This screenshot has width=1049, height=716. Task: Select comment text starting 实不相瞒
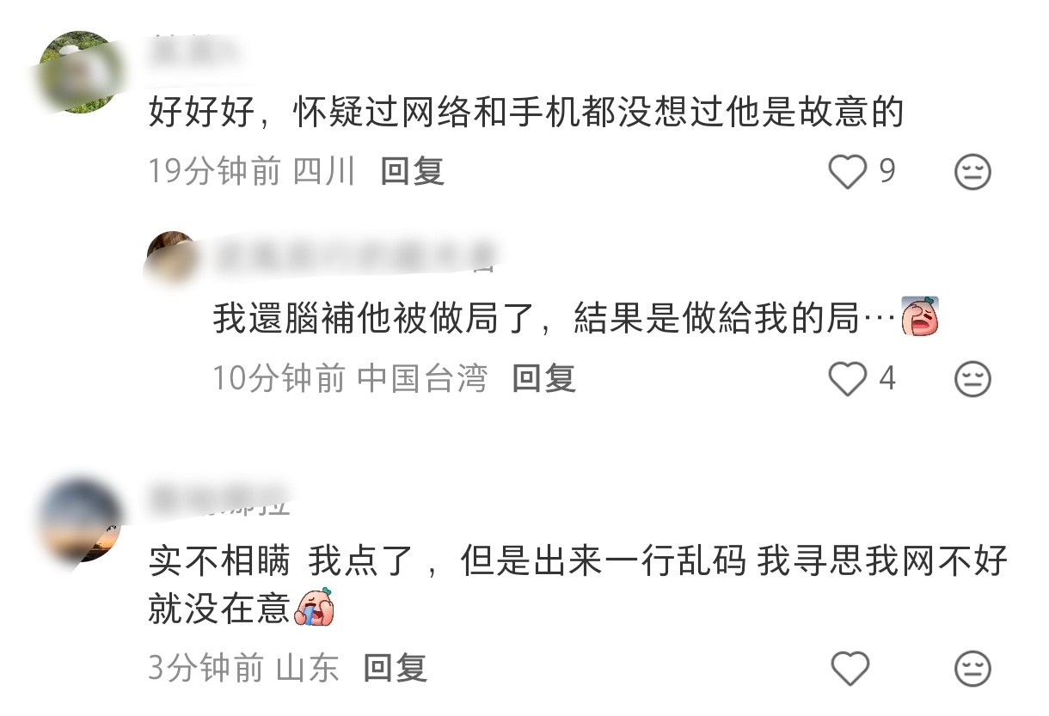(578, 584)
